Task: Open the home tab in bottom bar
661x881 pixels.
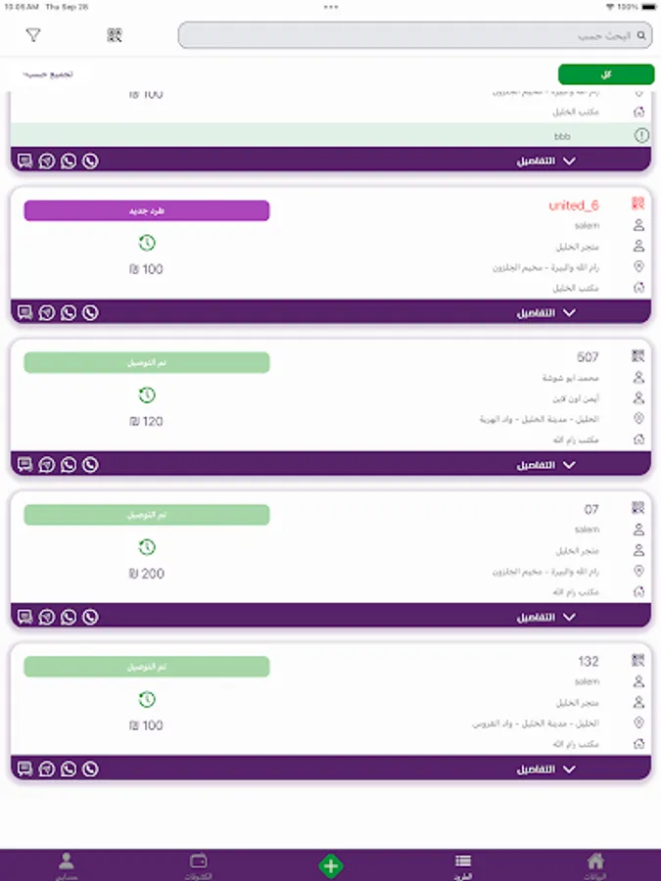Action: pyautogui.click(x=595, y=866)
